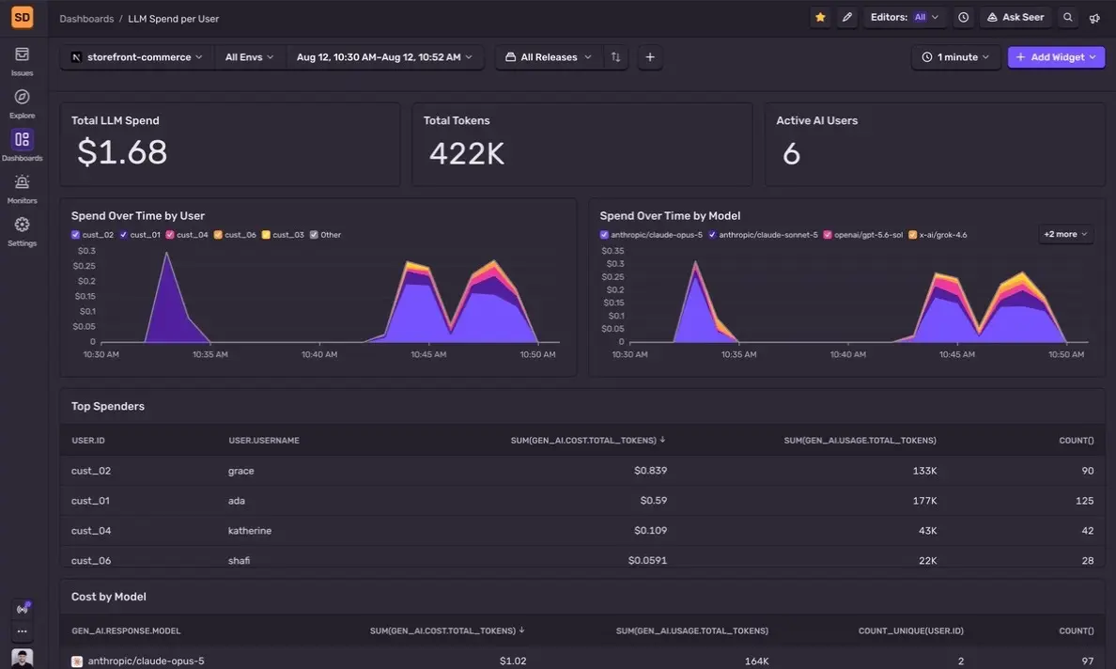This screenshot has width=1116, height=669.
Task: Click the broadcast icon in sidebar bottom
Action: pos(22,609)
